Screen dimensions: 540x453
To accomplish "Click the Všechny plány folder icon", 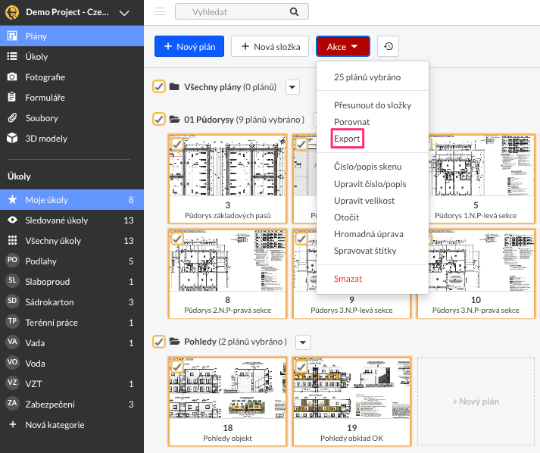I will tap(174, 86).
